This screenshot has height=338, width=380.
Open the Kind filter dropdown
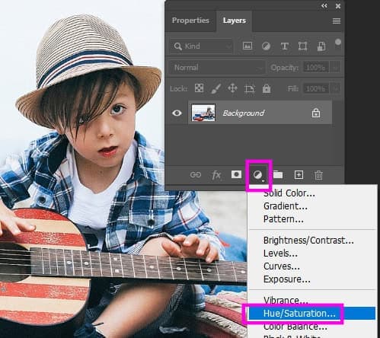201,46
